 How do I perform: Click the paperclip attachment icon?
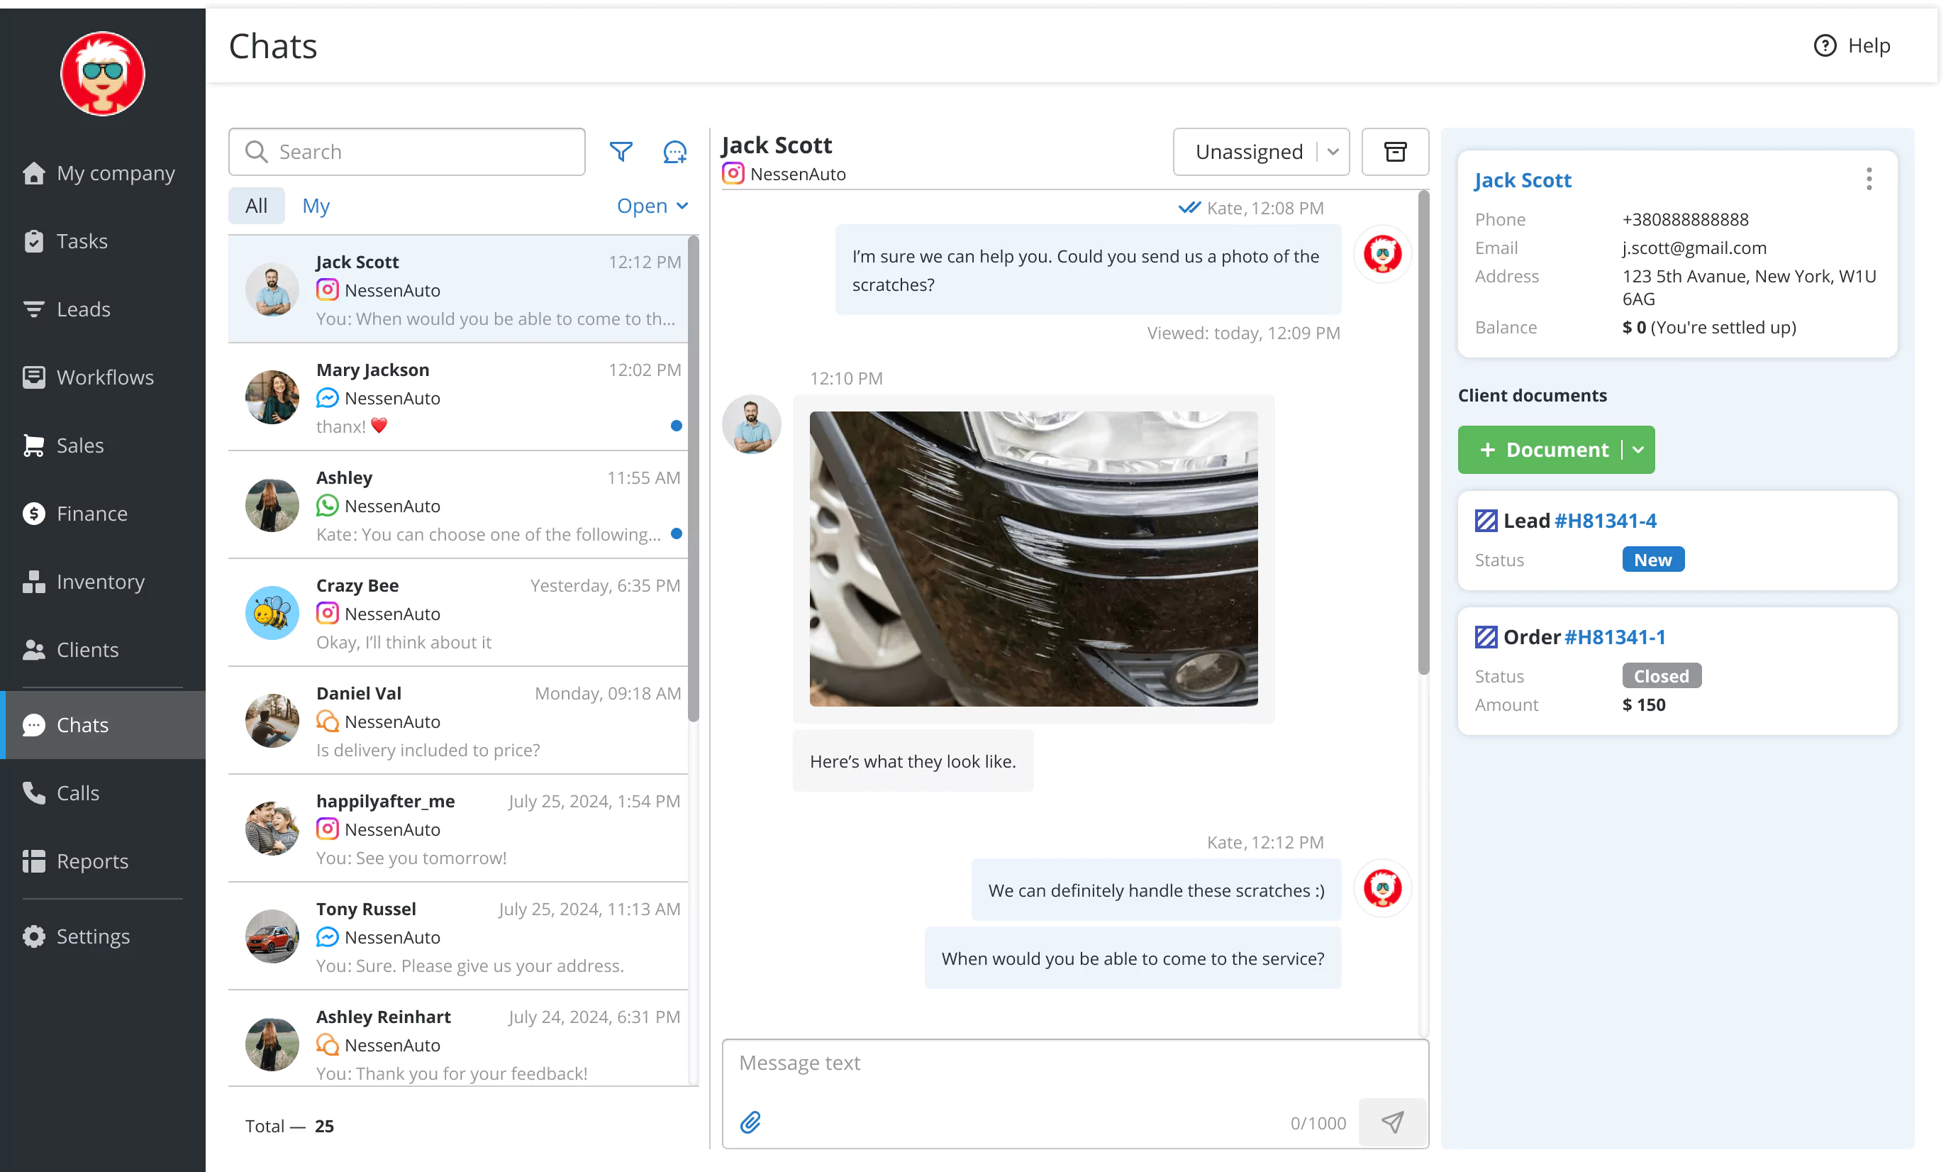tap(750, 1122)
